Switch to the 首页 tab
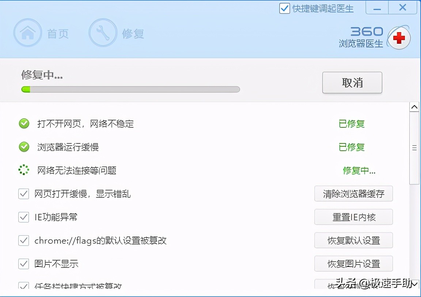This screenshot has height=297, width=421. point(58,32)
